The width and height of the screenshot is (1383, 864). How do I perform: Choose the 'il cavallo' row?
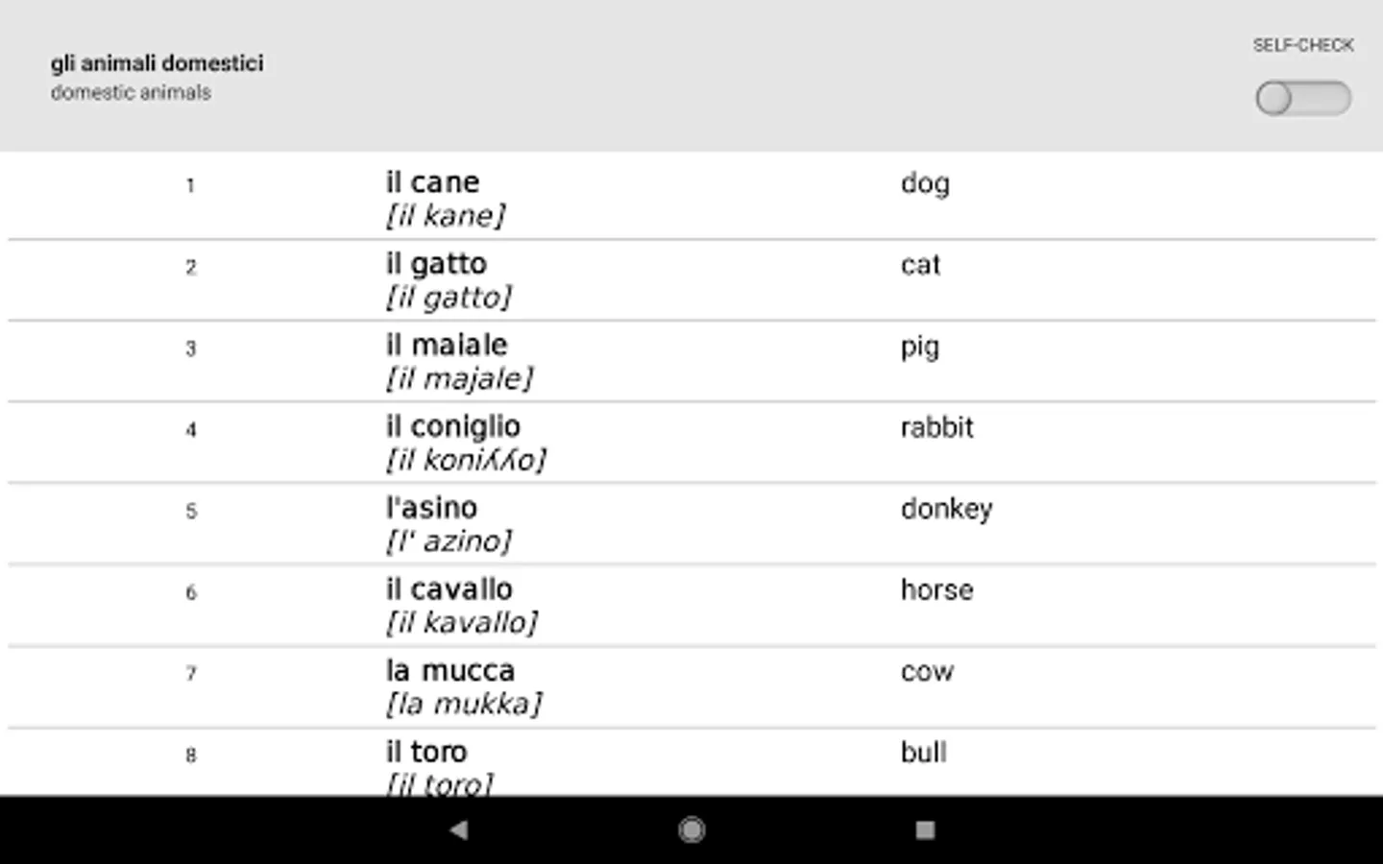click(449, 589)
